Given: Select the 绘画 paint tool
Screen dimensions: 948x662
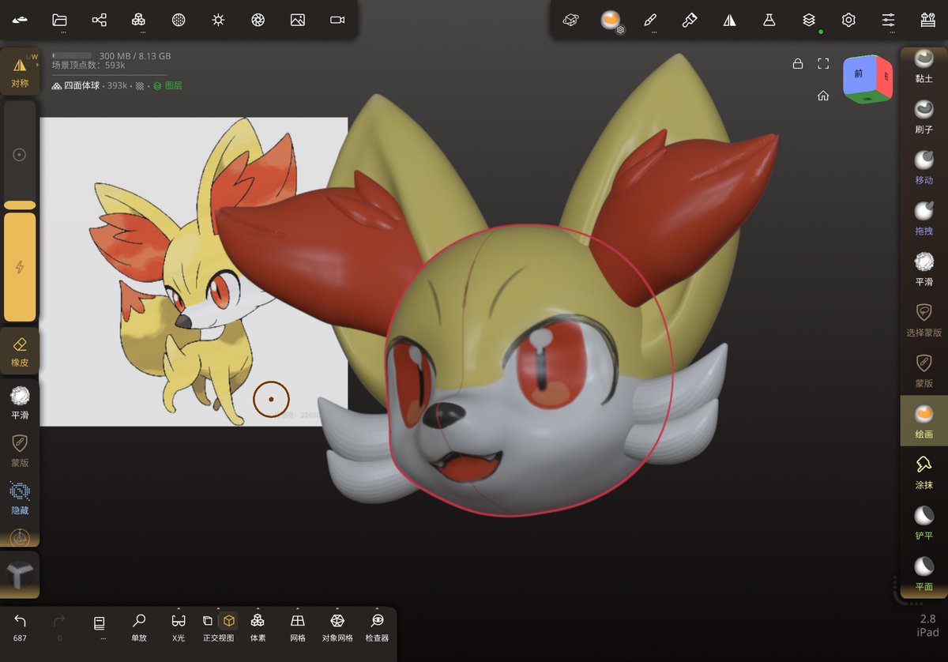Looking at the screenshot, I should point(924,420).
